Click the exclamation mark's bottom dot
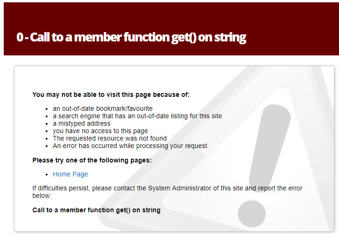The height and width of the screenshot is (236, 339). 252,213
